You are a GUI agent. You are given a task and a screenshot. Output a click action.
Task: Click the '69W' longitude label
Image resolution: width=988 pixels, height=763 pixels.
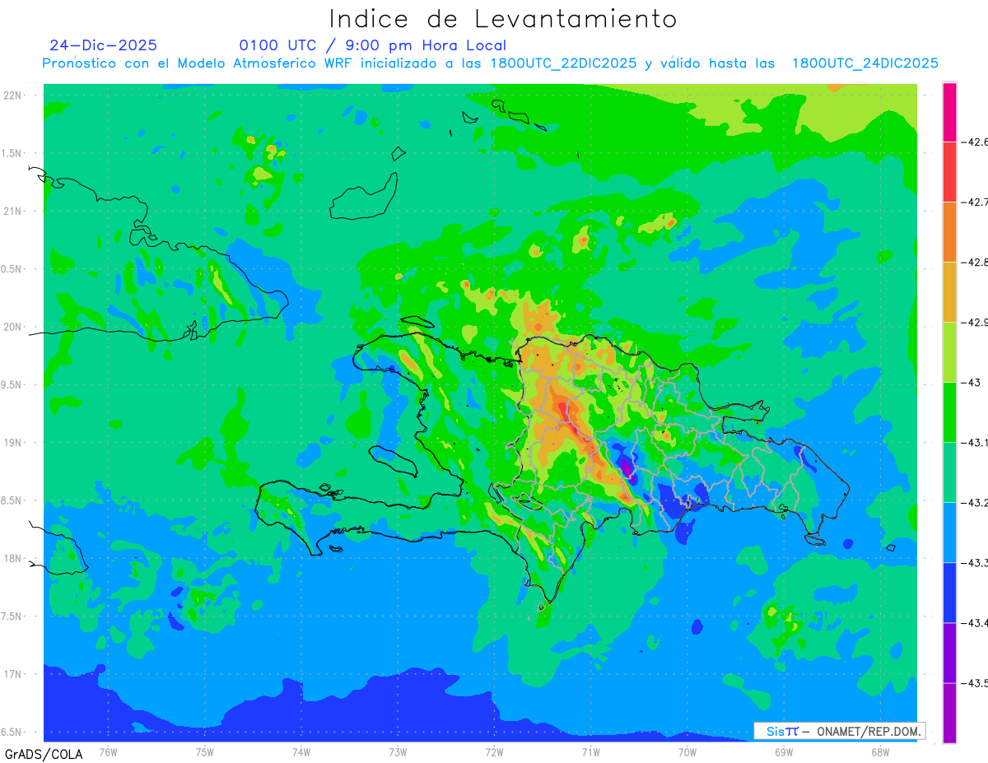tap(784, 751)
